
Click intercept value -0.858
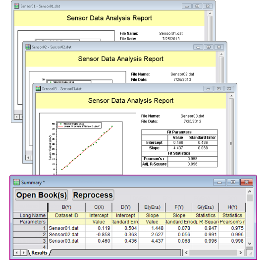99,235
